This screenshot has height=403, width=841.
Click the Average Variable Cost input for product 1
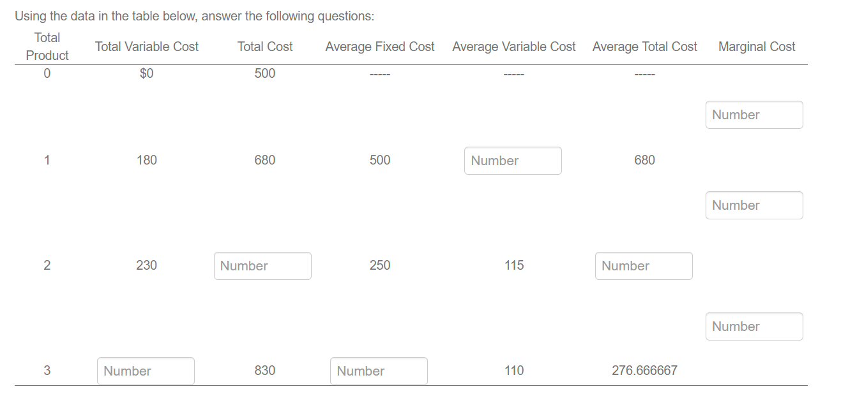[513, 161]
